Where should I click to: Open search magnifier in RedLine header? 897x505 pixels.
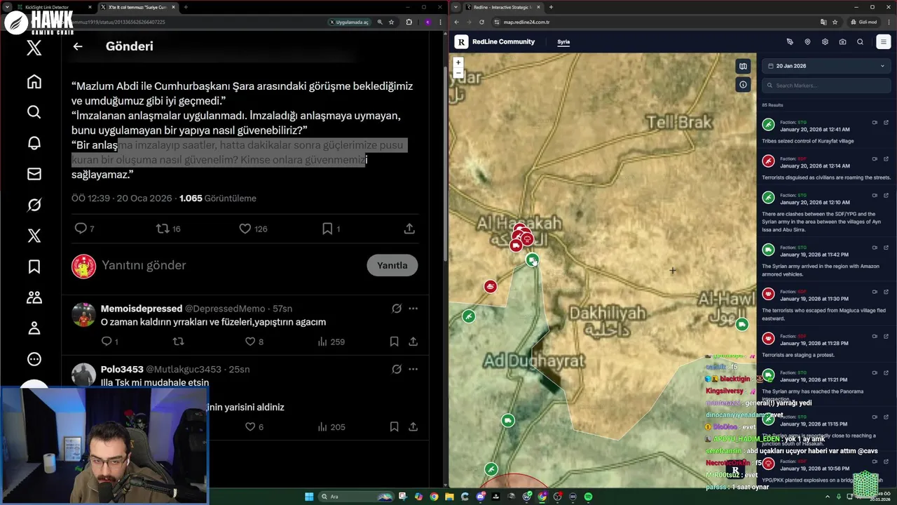(860, 42)
